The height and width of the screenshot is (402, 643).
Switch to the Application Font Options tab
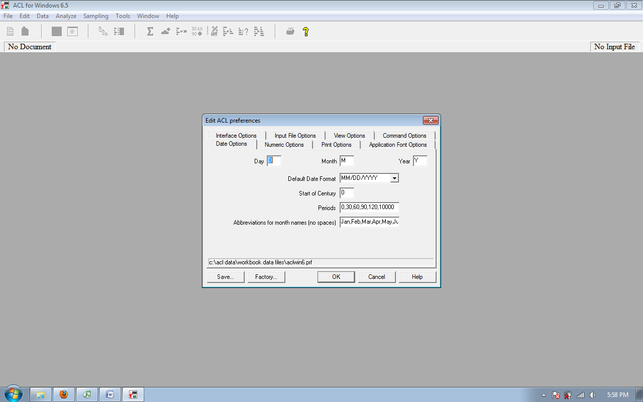[398, 145]
